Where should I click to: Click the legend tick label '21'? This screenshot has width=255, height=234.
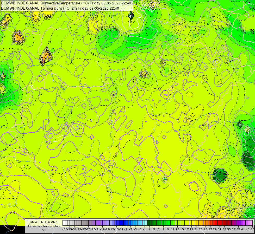[196, 229]
